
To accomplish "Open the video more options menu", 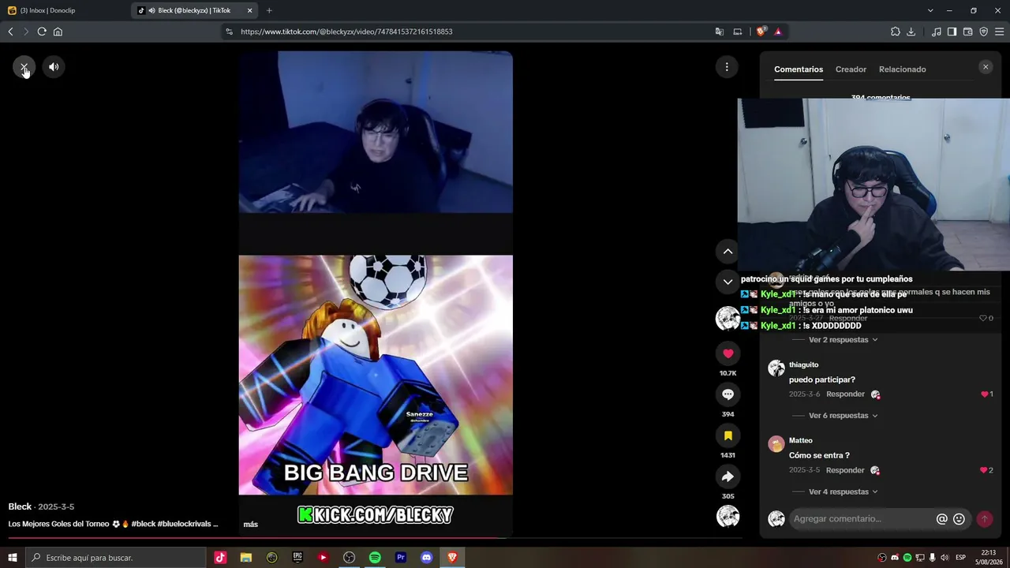I will tap(727, 67).
